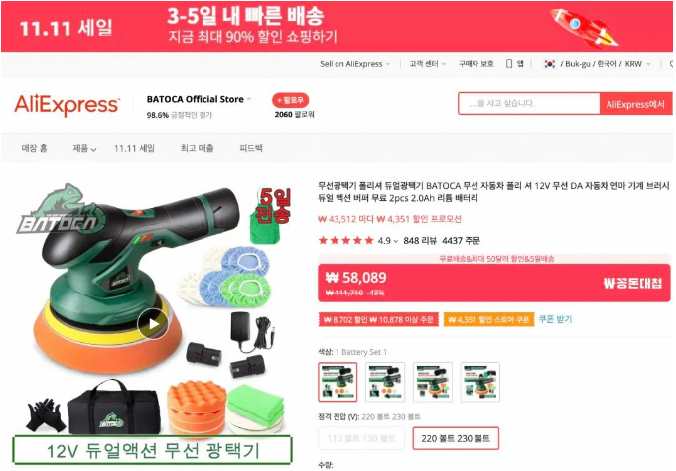676x471 pixels.
Task: Click the rocket icon in sale banner
Action: (x=585, y=27)
